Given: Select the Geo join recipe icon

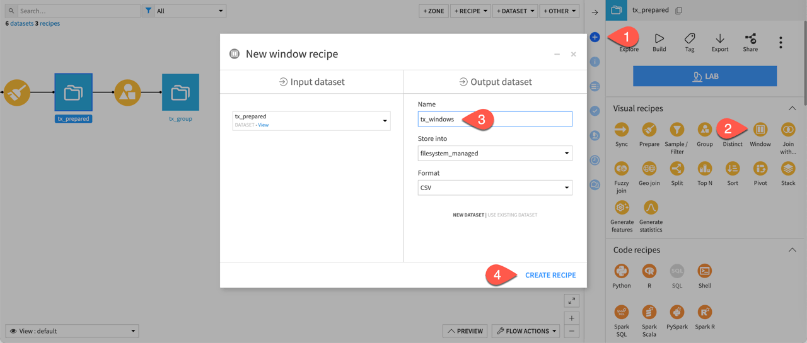Looking at the screenshot, I should [649, 169].
